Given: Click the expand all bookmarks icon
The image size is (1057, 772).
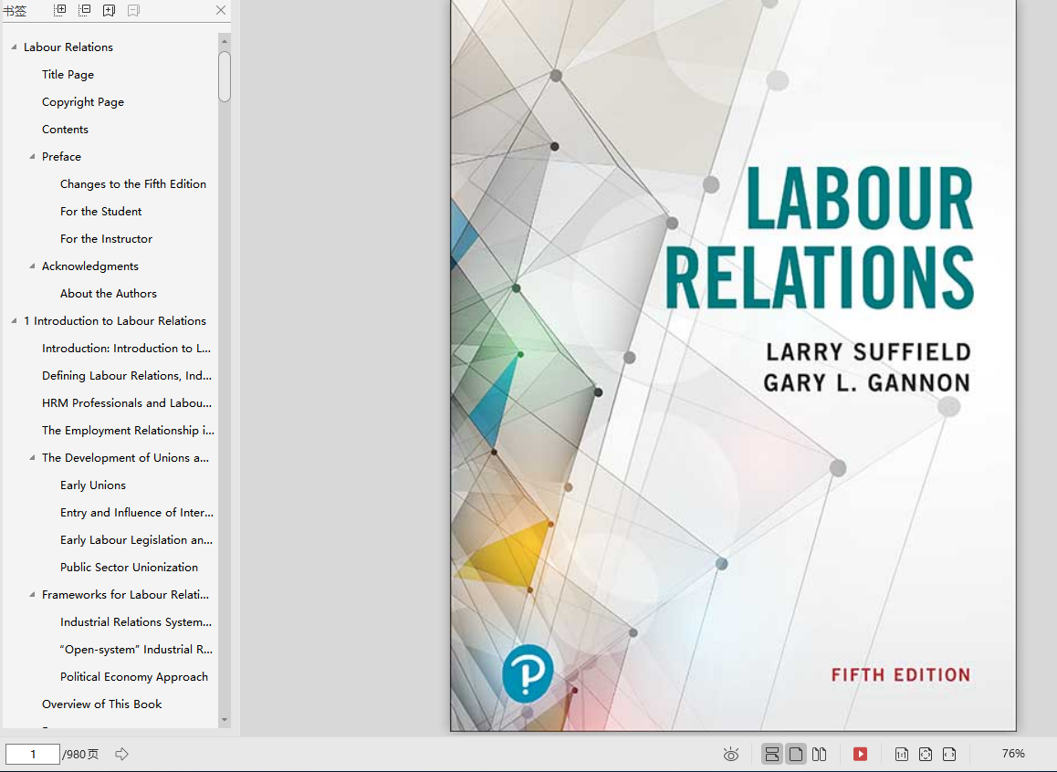Looking at the screenshot, I should click(x=60, y=10).
